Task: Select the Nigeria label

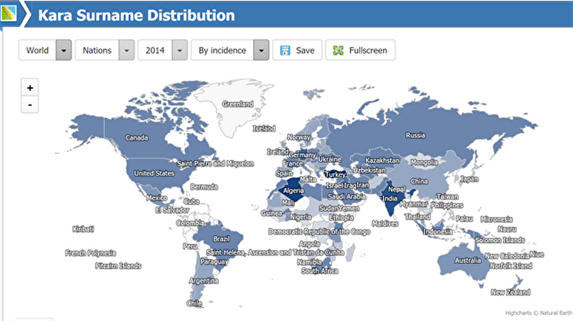Action: 300,217
